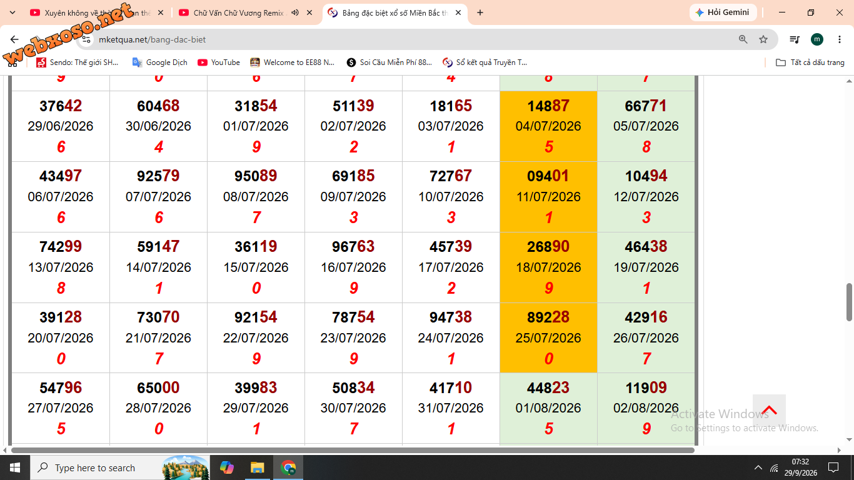Screen dimensions: 854x480
Task: Select result 14887 in the orange cell
Action: (x=548, y=106)
